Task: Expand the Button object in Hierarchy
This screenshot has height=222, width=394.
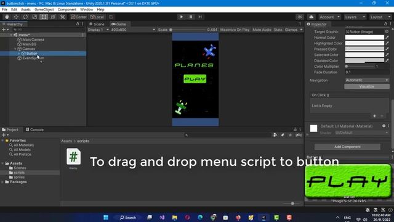Action: pos(19,54)
